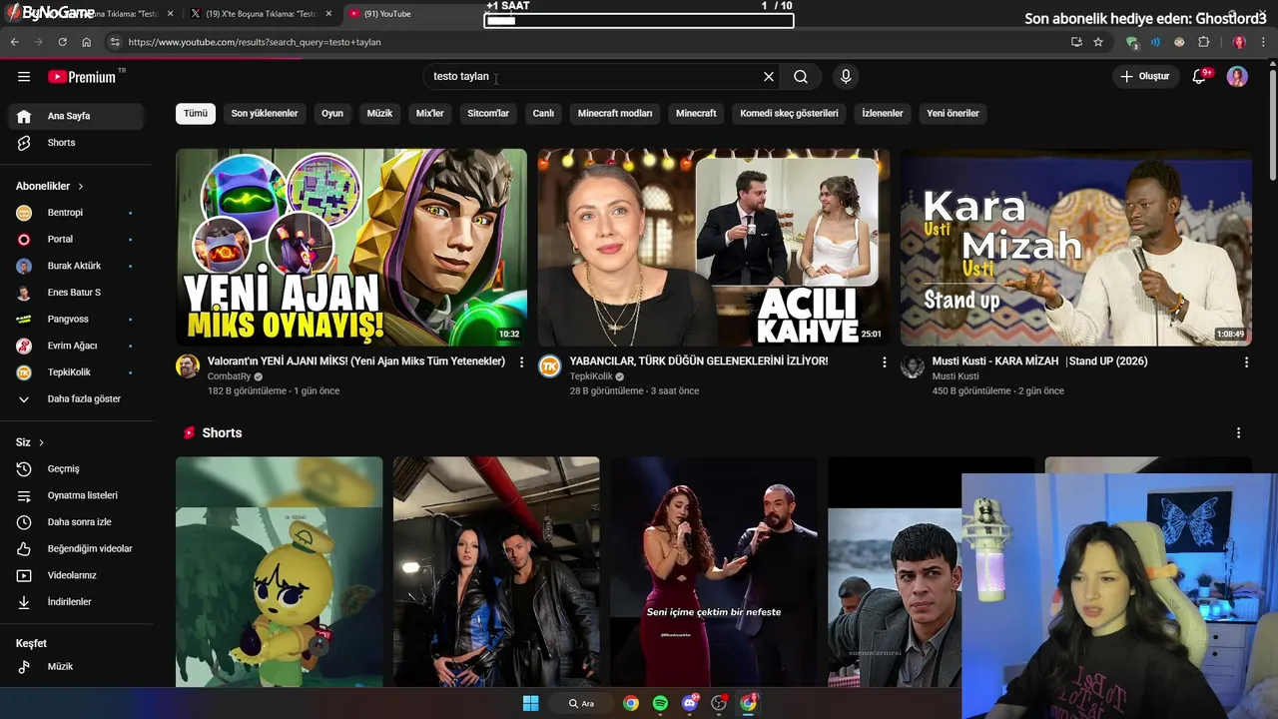Open the YENİ AJAN MİKS video thumbnail

point(351,247)
